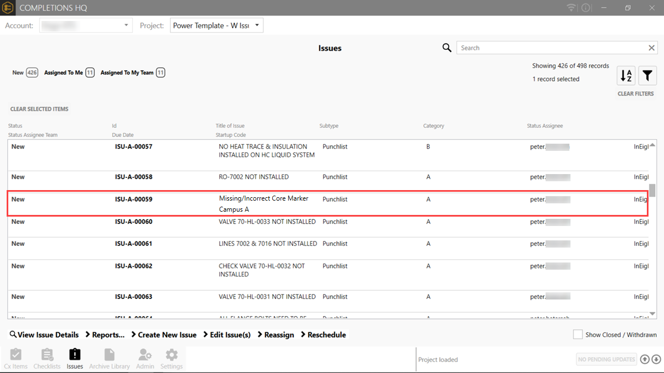Open the Cx Items section

point(15,359)
